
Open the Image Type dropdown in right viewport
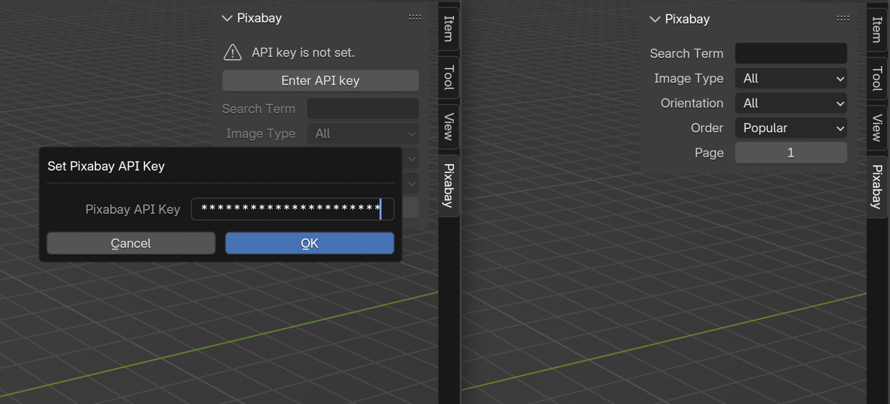pyautogui.click(x=791, y=78)
